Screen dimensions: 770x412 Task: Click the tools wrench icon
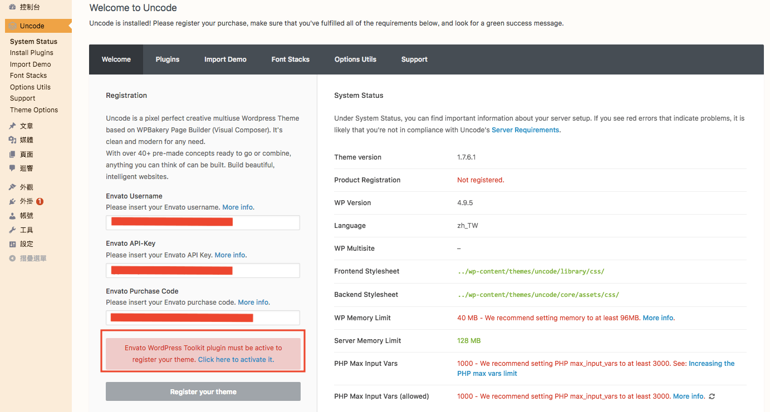[x=12, y=230]
